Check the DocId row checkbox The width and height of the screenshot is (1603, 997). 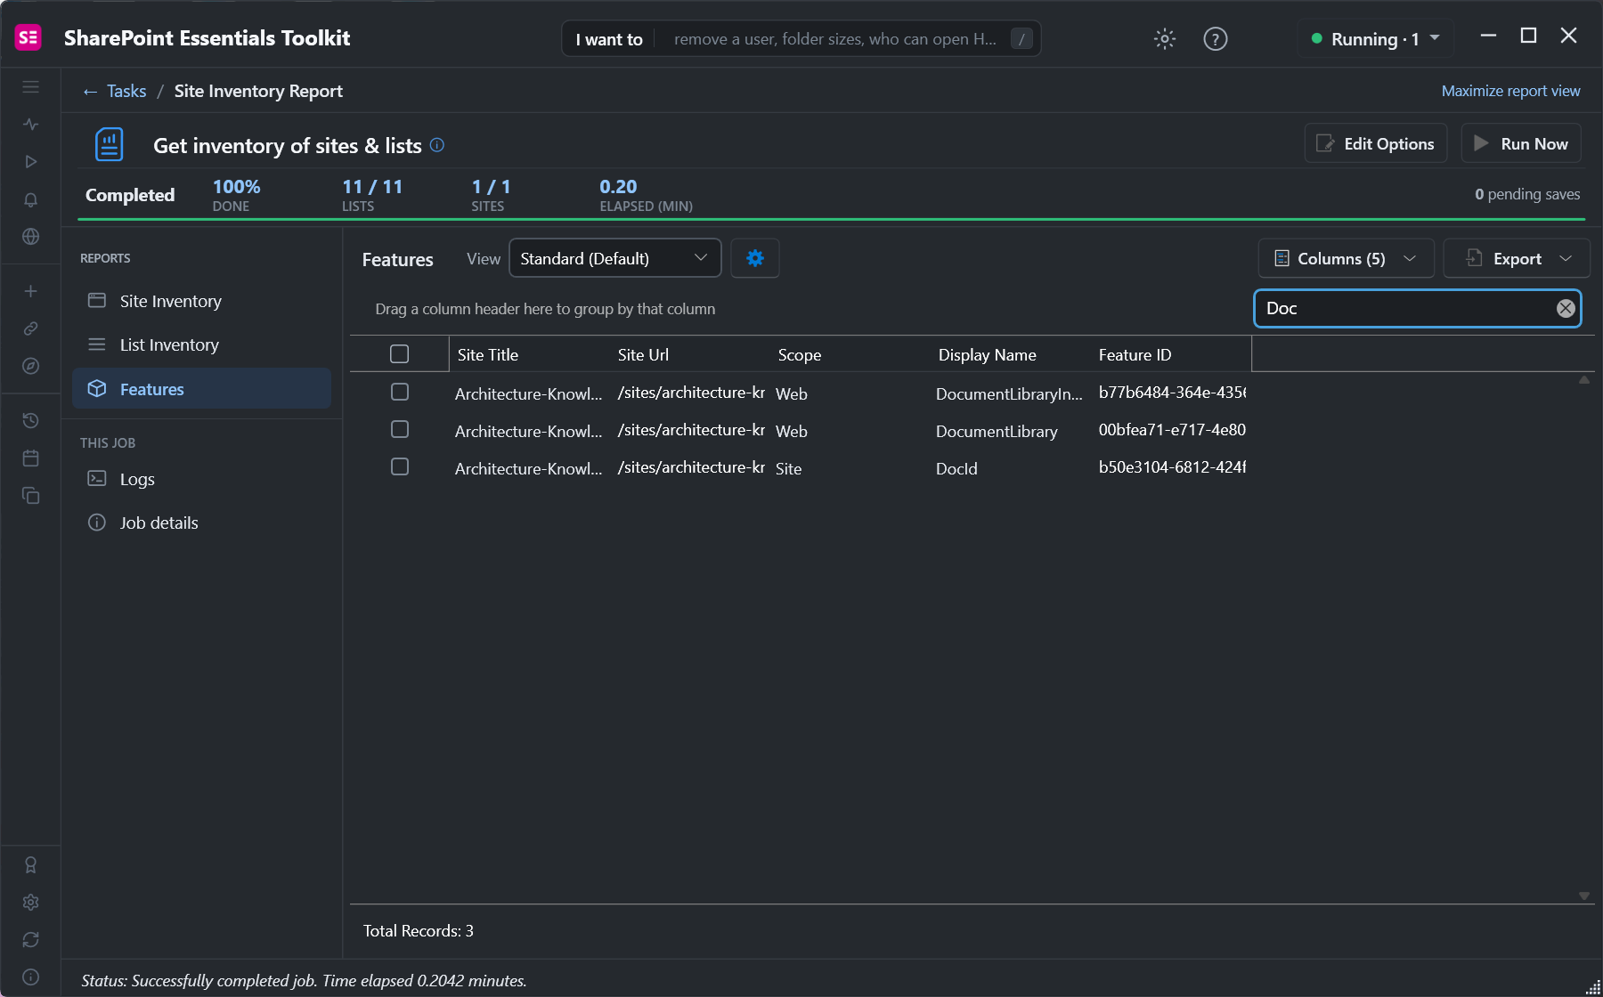(x=400, y=466)
